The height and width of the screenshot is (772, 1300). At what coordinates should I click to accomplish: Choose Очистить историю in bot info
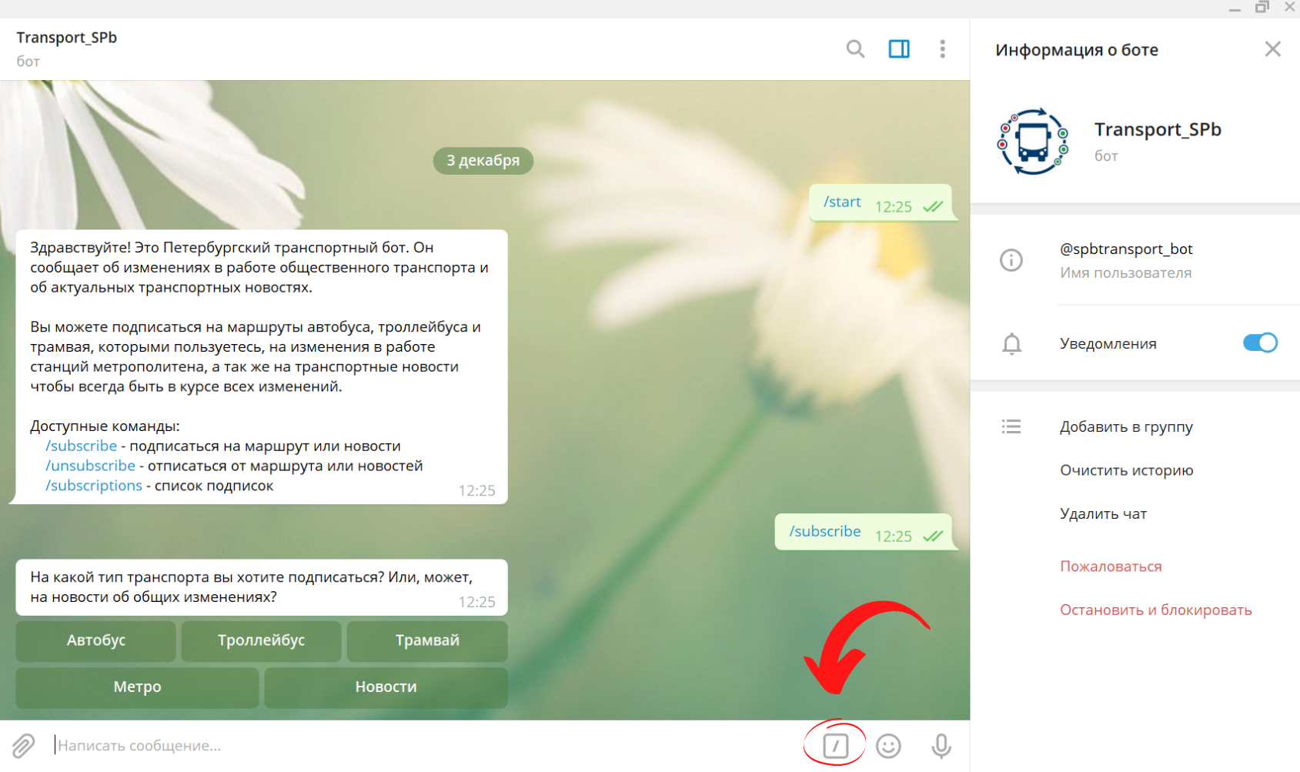pyautogui.click(x=1126, y=470)
